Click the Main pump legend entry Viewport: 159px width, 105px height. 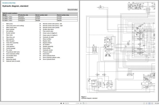pyautogui.click(x=10, y=24)
